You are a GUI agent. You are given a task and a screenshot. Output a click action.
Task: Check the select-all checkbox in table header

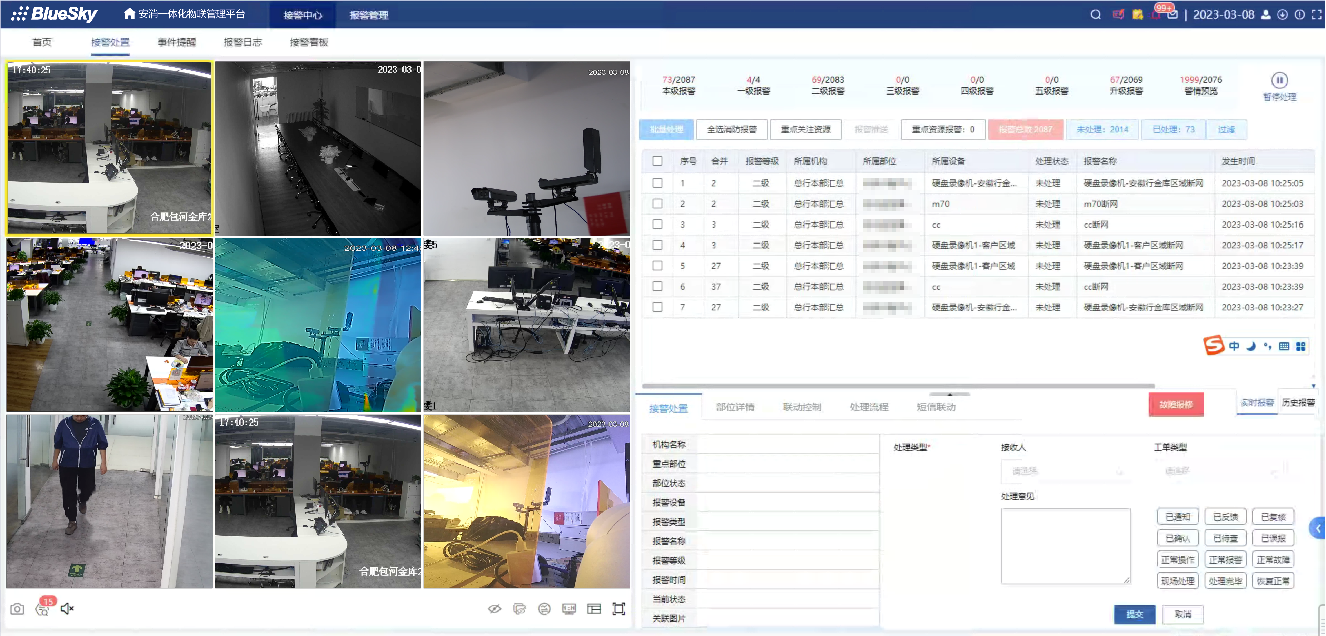click(657, 160)
